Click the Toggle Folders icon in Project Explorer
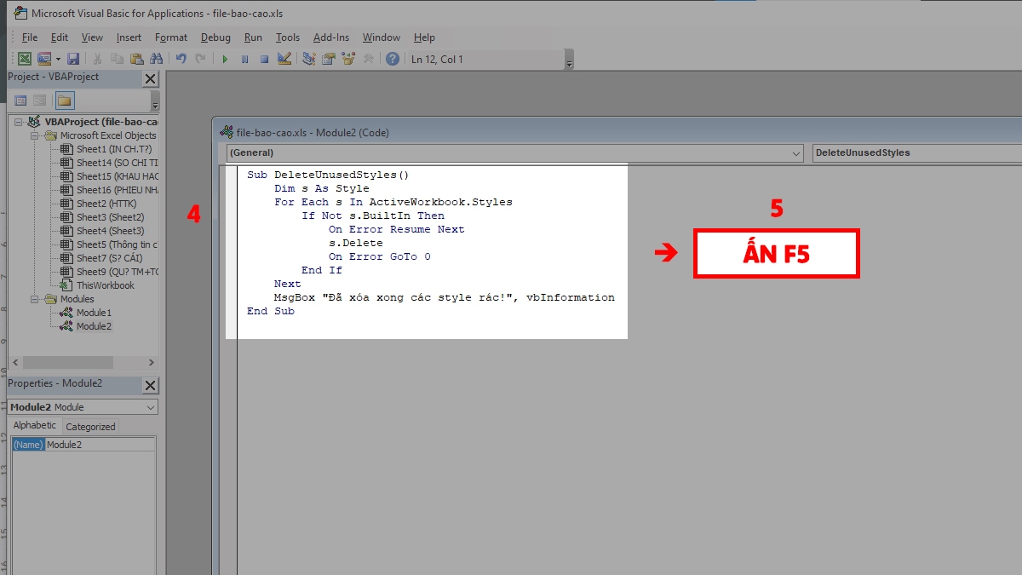This screenshot has width=1022, height=575. click(x=64, y=100)
